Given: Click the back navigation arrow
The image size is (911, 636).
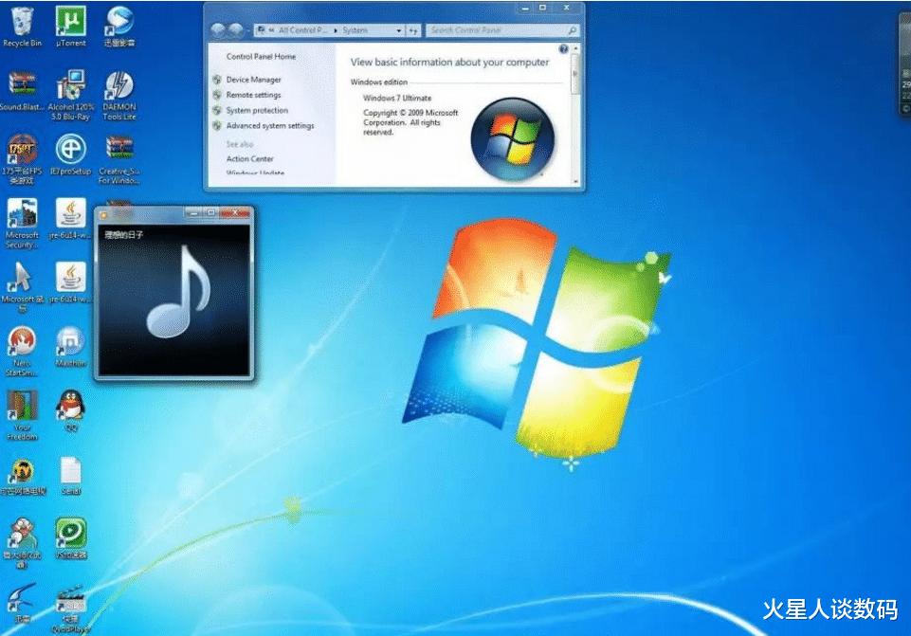Looking at the screenshot, I should pos(217,30).
